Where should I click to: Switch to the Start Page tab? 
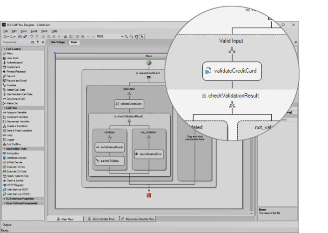(58, 42)
